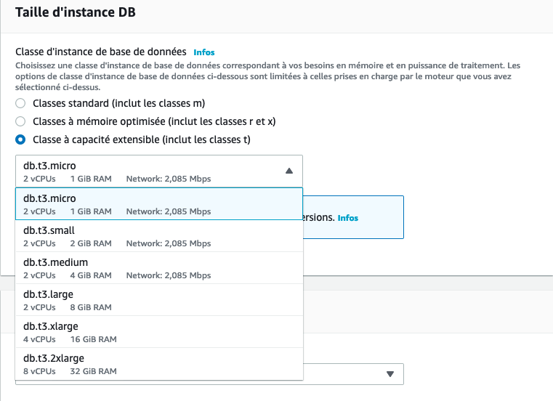The height and width of the screenshot is (401, 553).
Task: Click the downward arrow on the lower dropdown
Action: click(x=389, y=373)
